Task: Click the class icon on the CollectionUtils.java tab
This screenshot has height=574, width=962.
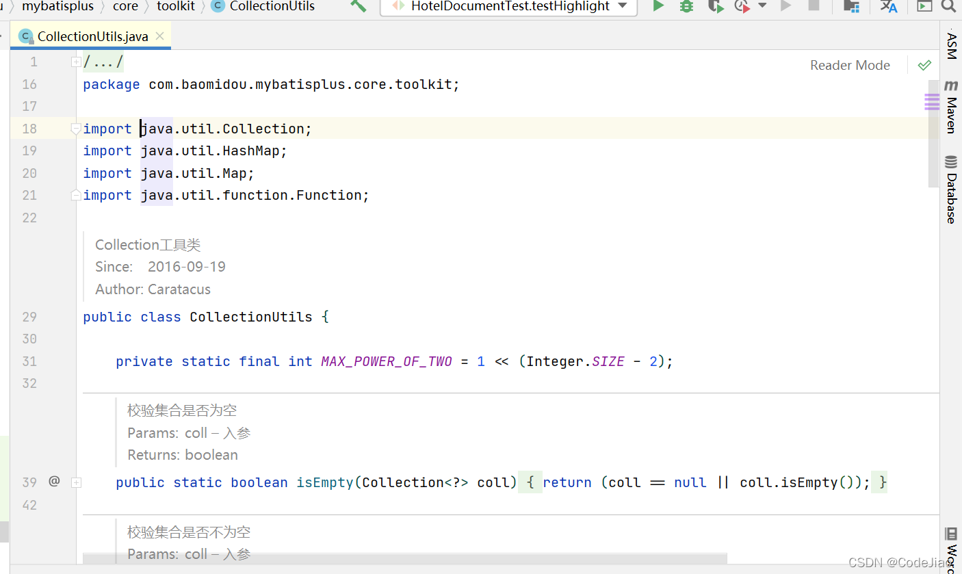Action: point(26,36)
